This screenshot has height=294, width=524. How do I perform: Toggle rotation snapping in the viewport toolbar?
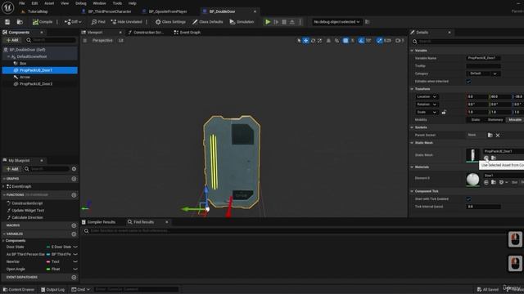click(x=361, y=41)
